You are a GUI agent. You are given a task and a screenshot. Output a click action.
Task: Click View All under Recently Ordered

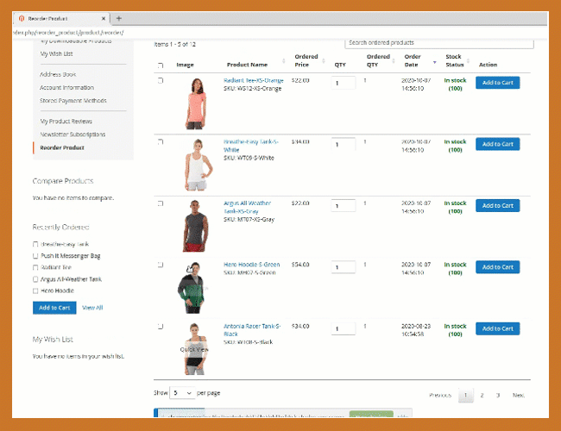[92, 307]
